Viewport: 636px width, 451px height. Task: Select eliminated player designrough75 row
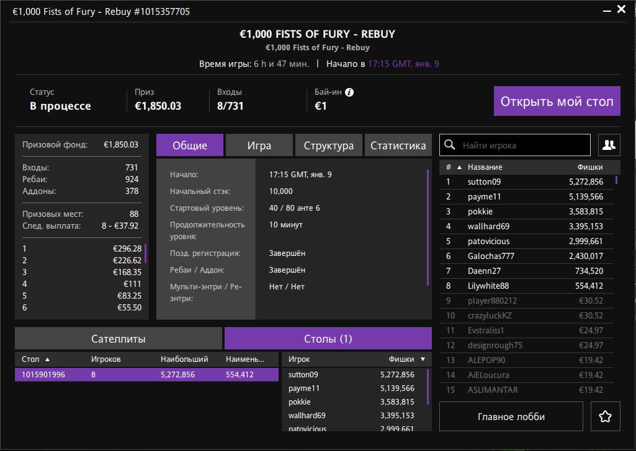(x=526, y=345)
